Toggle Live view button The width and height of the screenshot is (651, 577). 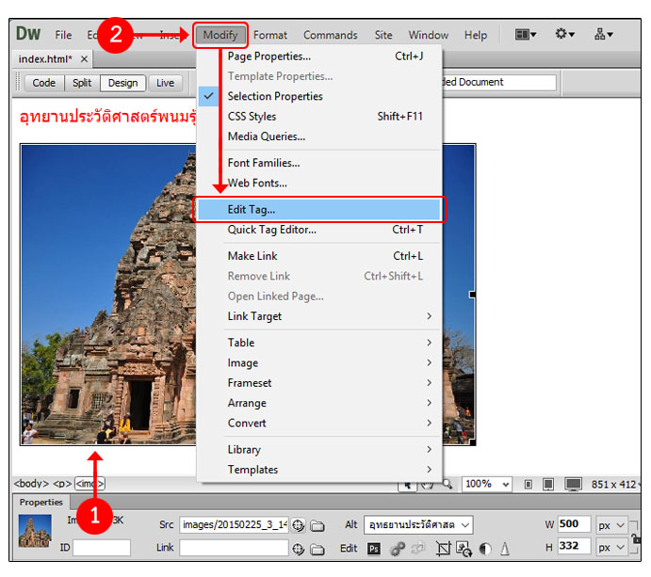click(x=165, y=83)
